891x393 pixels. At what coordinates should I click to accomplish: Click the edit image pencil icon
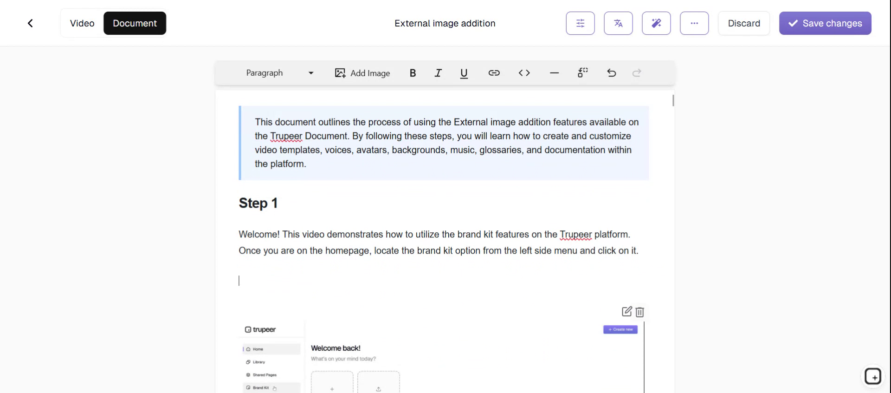click(626, 312)
